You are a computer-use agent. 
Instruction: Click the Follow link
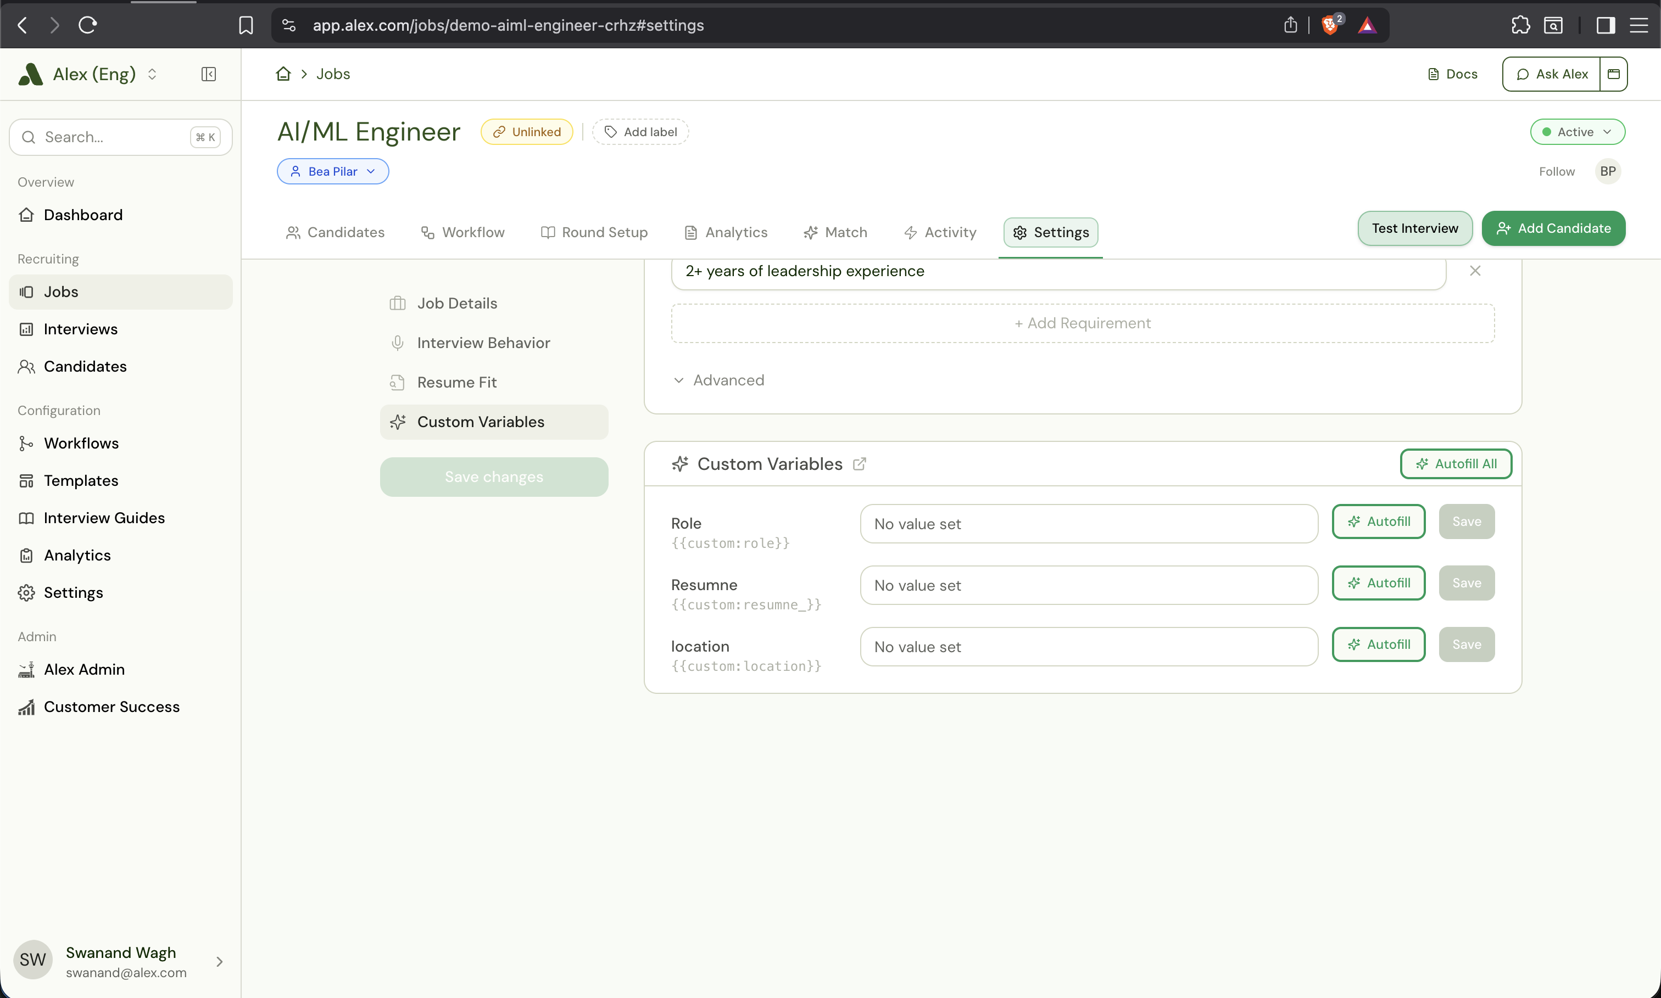pos(1557,171)
